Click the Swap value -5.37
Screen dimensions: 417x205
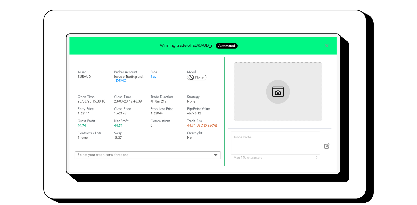coord(118,138)
